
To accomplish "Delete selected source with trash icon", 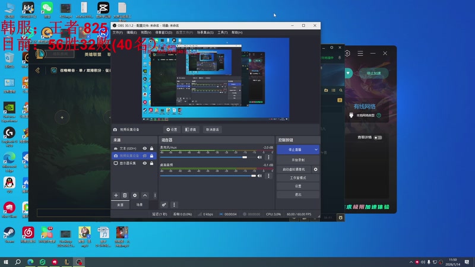I will [125, 195].
